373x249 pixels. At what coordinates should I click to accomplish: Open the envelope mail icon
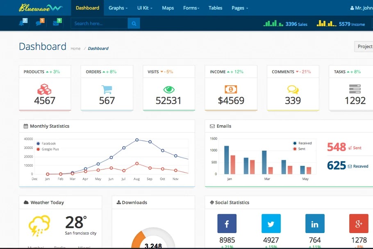[56, 23]
